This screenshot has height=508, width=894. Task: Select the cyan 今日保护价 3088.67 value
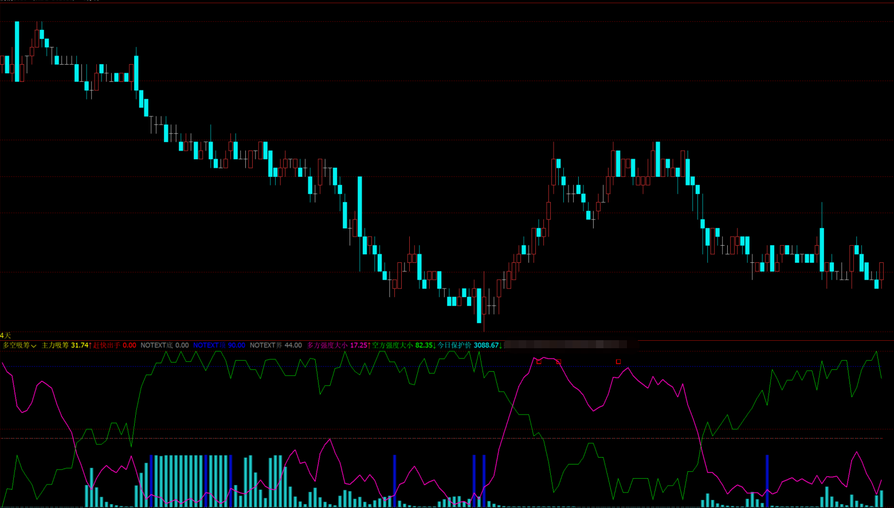(468, 345)
